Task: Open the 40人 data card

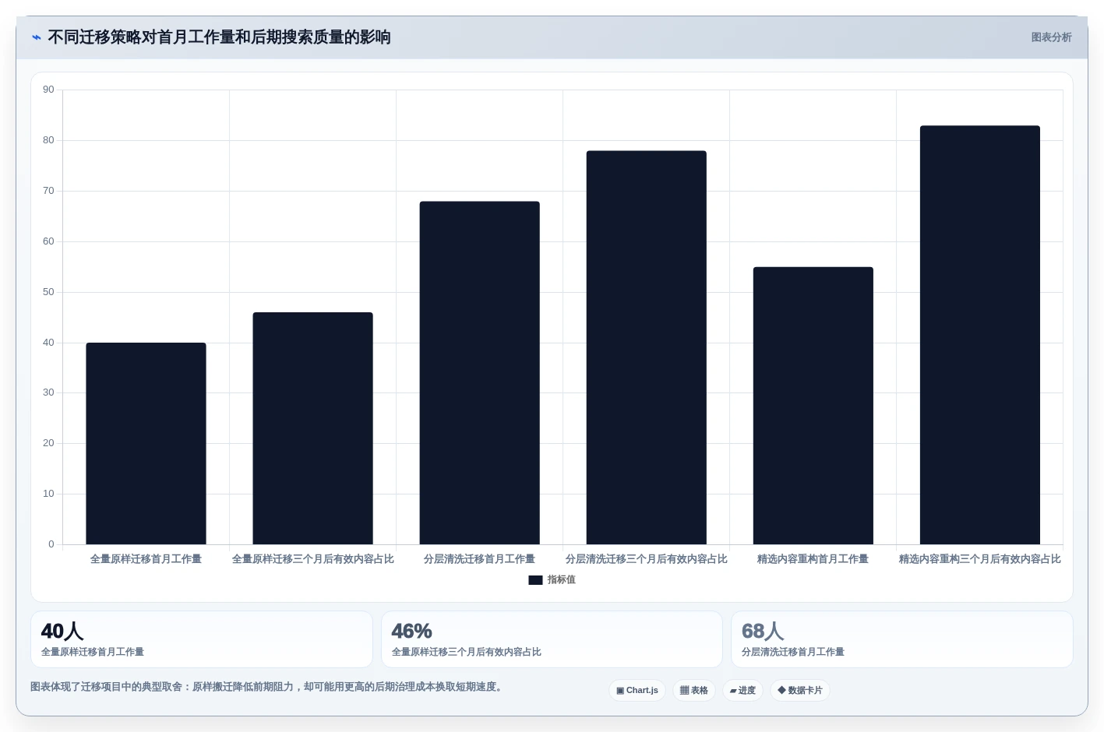Action: tap(202, 639)
